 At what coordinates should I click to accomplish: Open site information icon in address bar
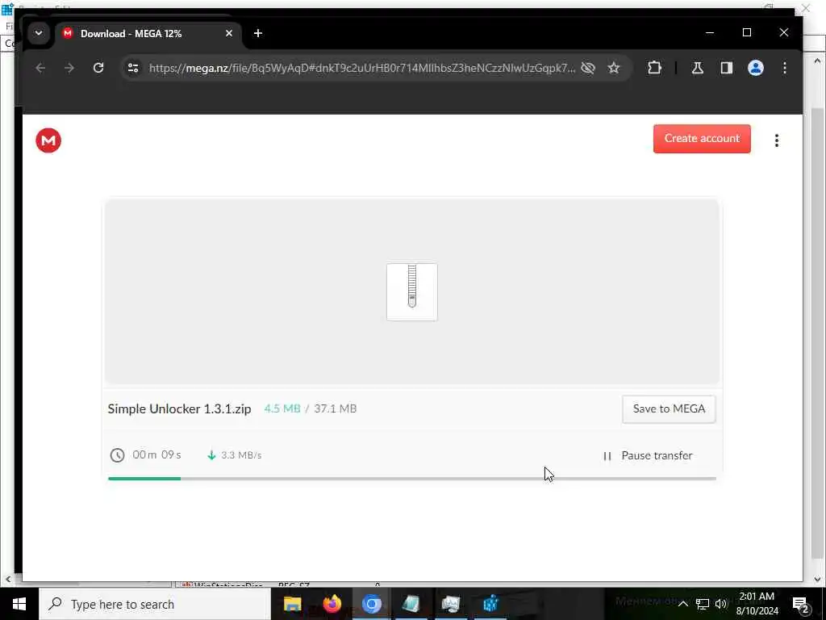click(x=133, y=68)
